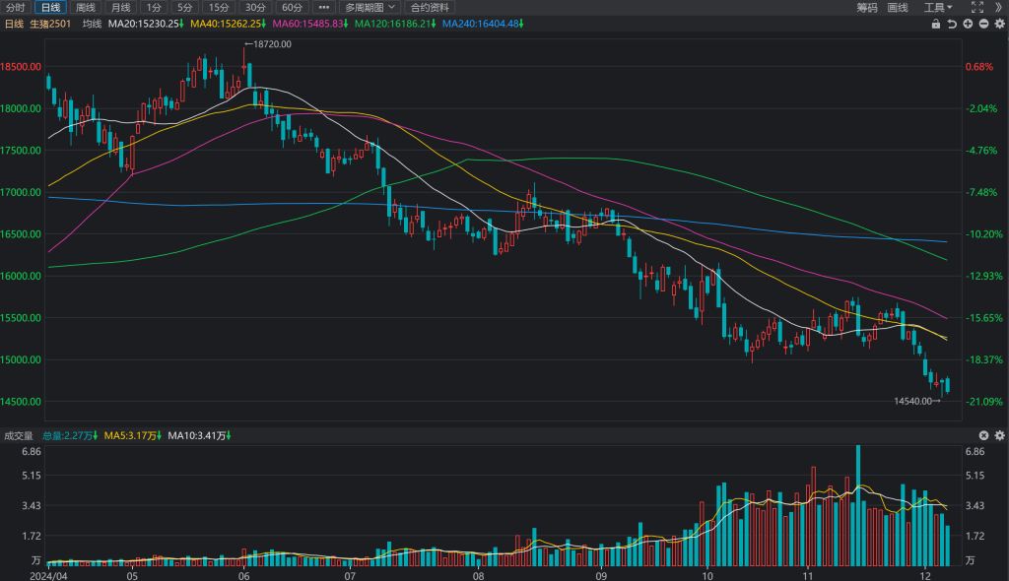Click 日线 label beside contract name
Viewport: 1009px width, 581px height.
[x=14, y=24]
